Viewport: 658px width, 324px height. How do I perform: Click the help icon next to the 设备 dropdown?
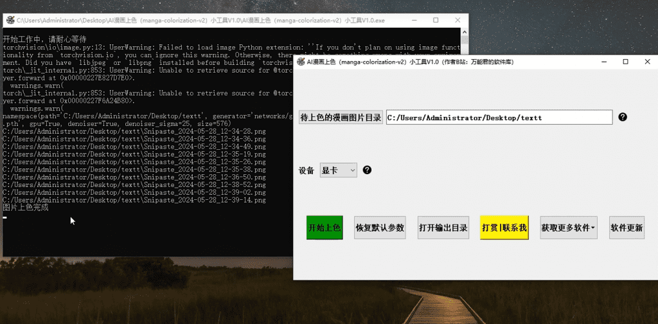[x=367, y=170]
